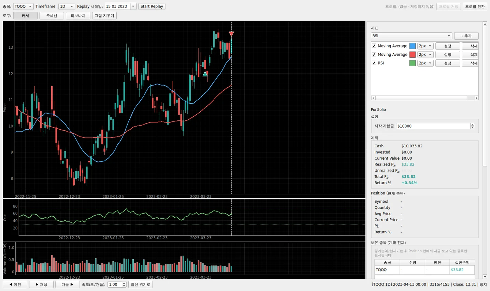Image resolution: width=490 pixels, height=291 pixels.
Task: Step back with the ◀ 이전 button
Action: [x=15, y=285]
